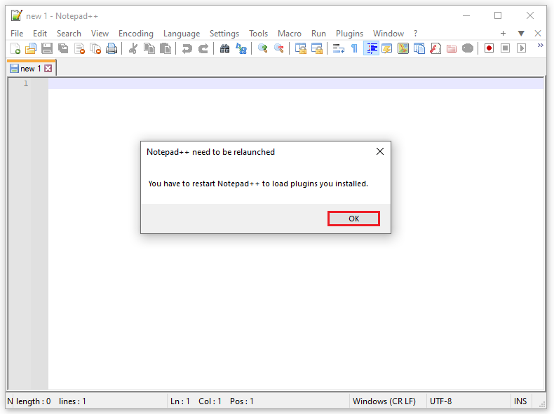Open the Plugins menu
The width and height of the screenshot is (554, 414).
click(x=349, y=34)
